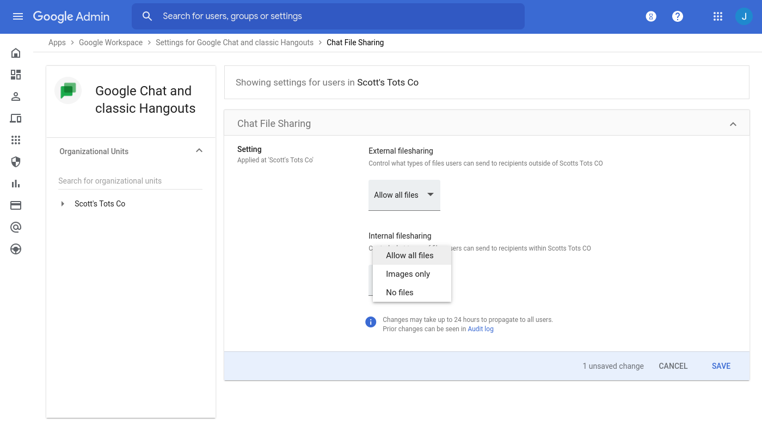This screenshot has width=762, height=426.
Task: Open the Apps grid icon in the sidebar
Action: click(x=15, y=140)
